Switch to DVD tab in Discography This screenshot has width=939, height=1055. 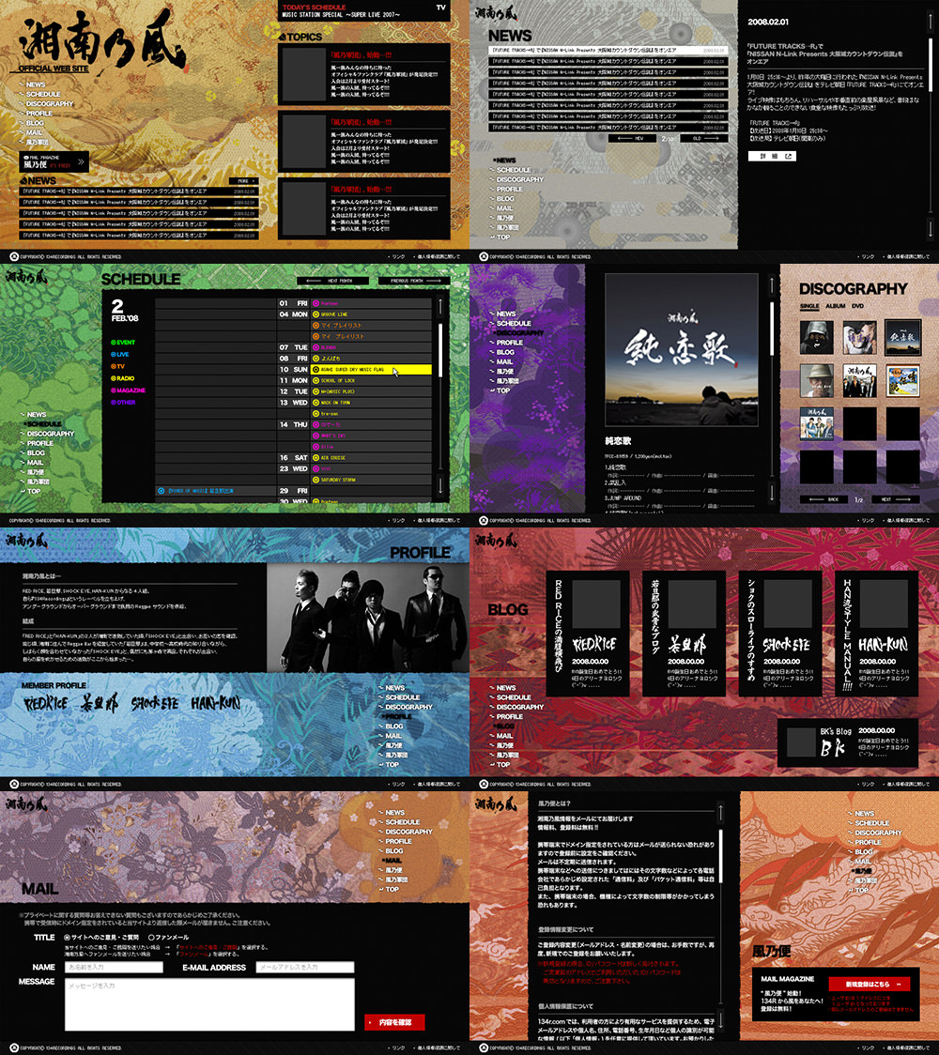click(858, 306)
